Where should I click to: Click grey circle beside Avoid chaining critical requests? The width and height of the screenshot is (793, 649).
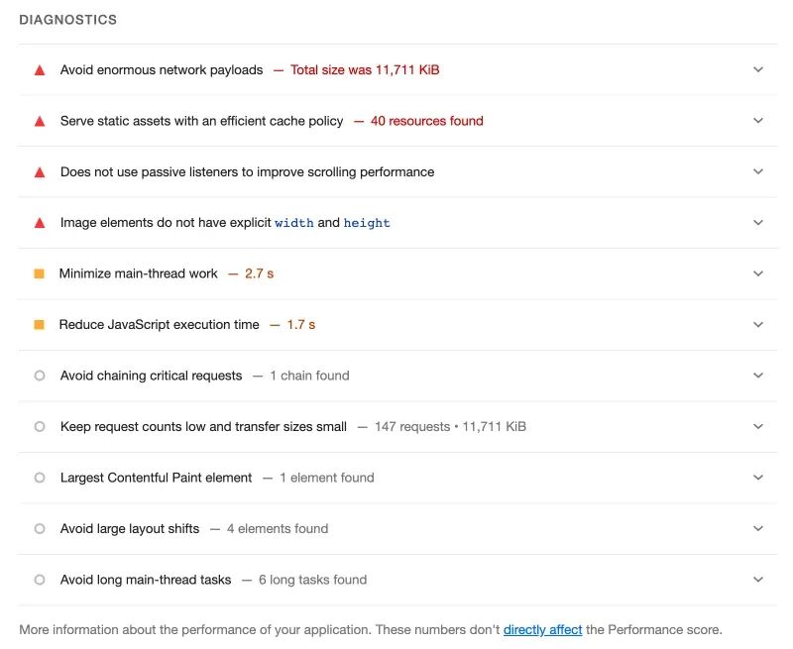point(40,376)
